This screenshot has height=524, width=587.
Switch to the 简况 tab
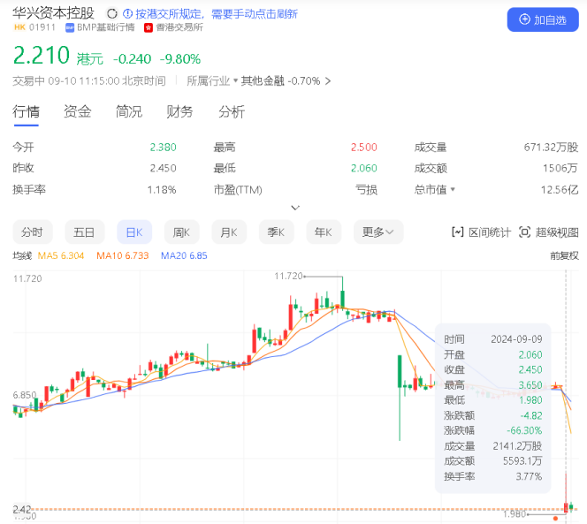coord(129,111)
